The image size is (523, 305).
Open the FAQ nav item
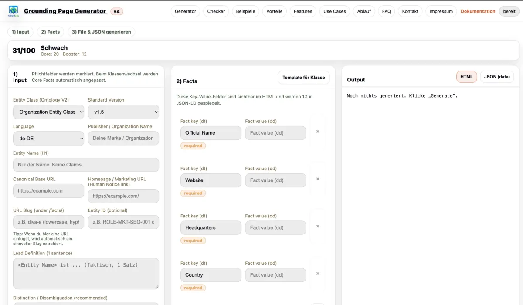tap(387, 11)
